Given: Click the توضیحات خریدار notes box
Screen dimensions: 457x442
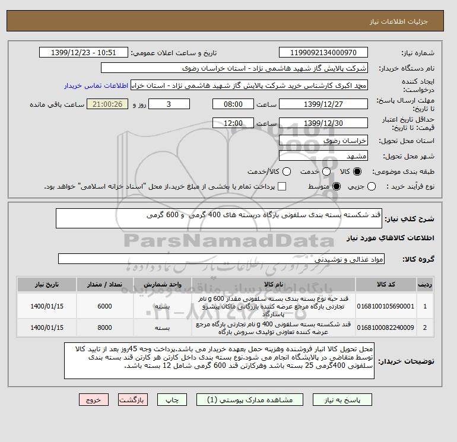Looking at the screenshot, I should [219, 361].
